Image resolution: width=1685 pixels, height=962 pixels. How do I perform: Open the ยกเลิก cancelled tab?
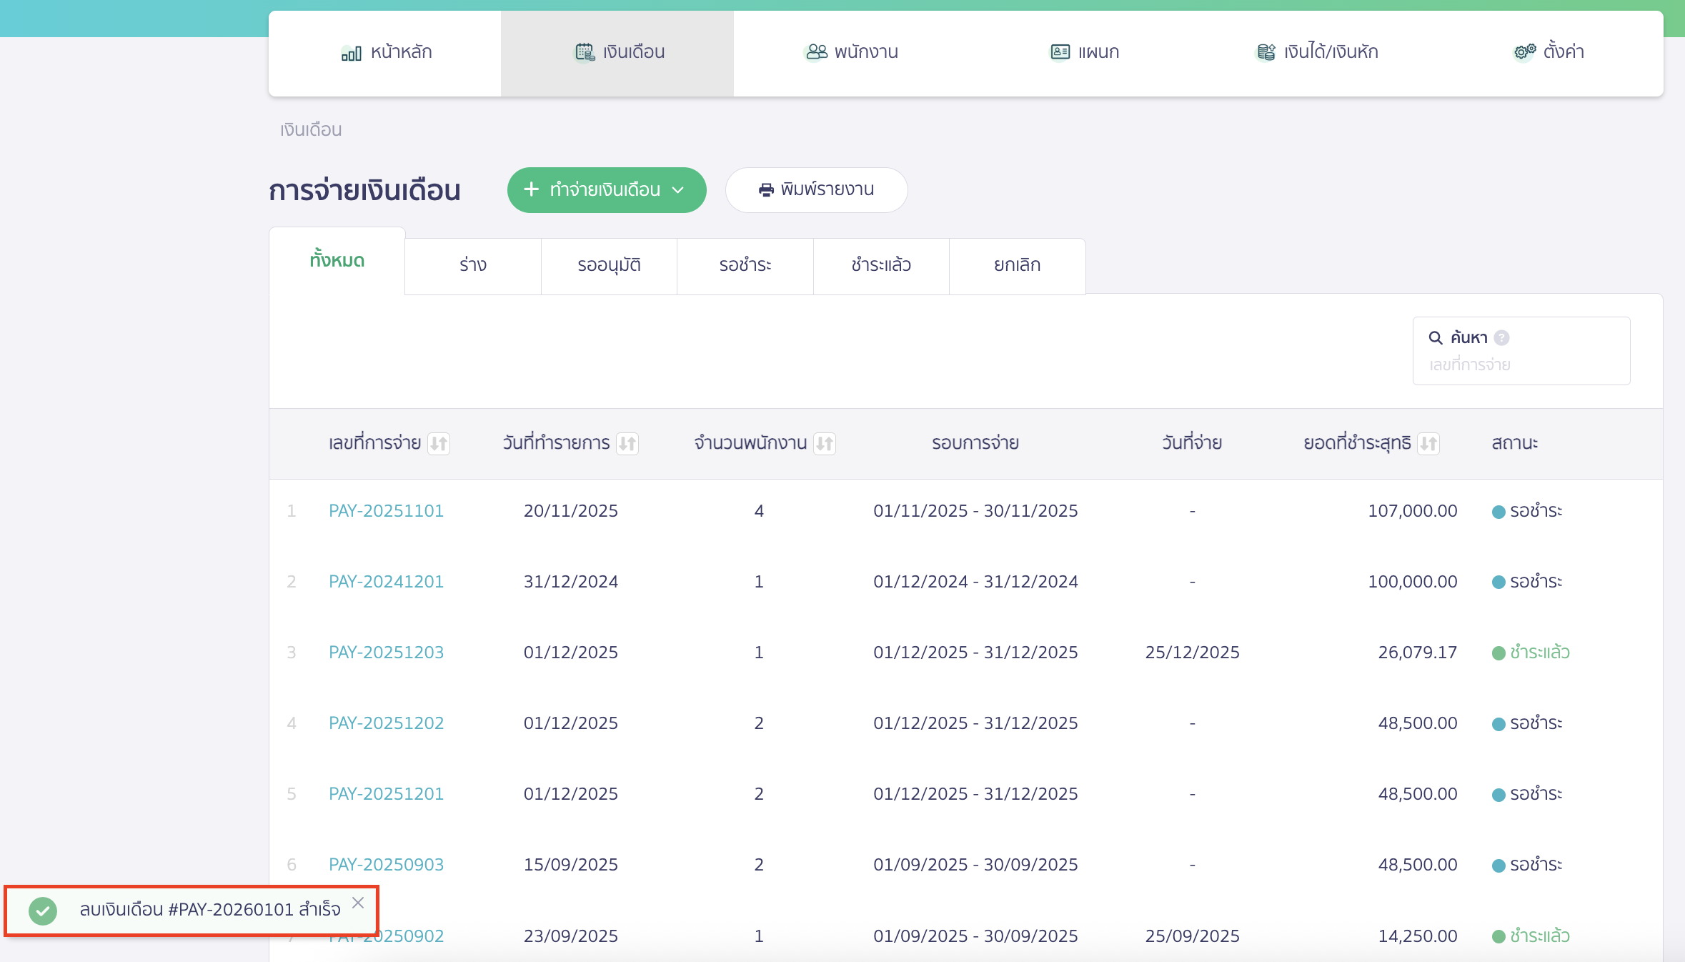(1017, 265)
